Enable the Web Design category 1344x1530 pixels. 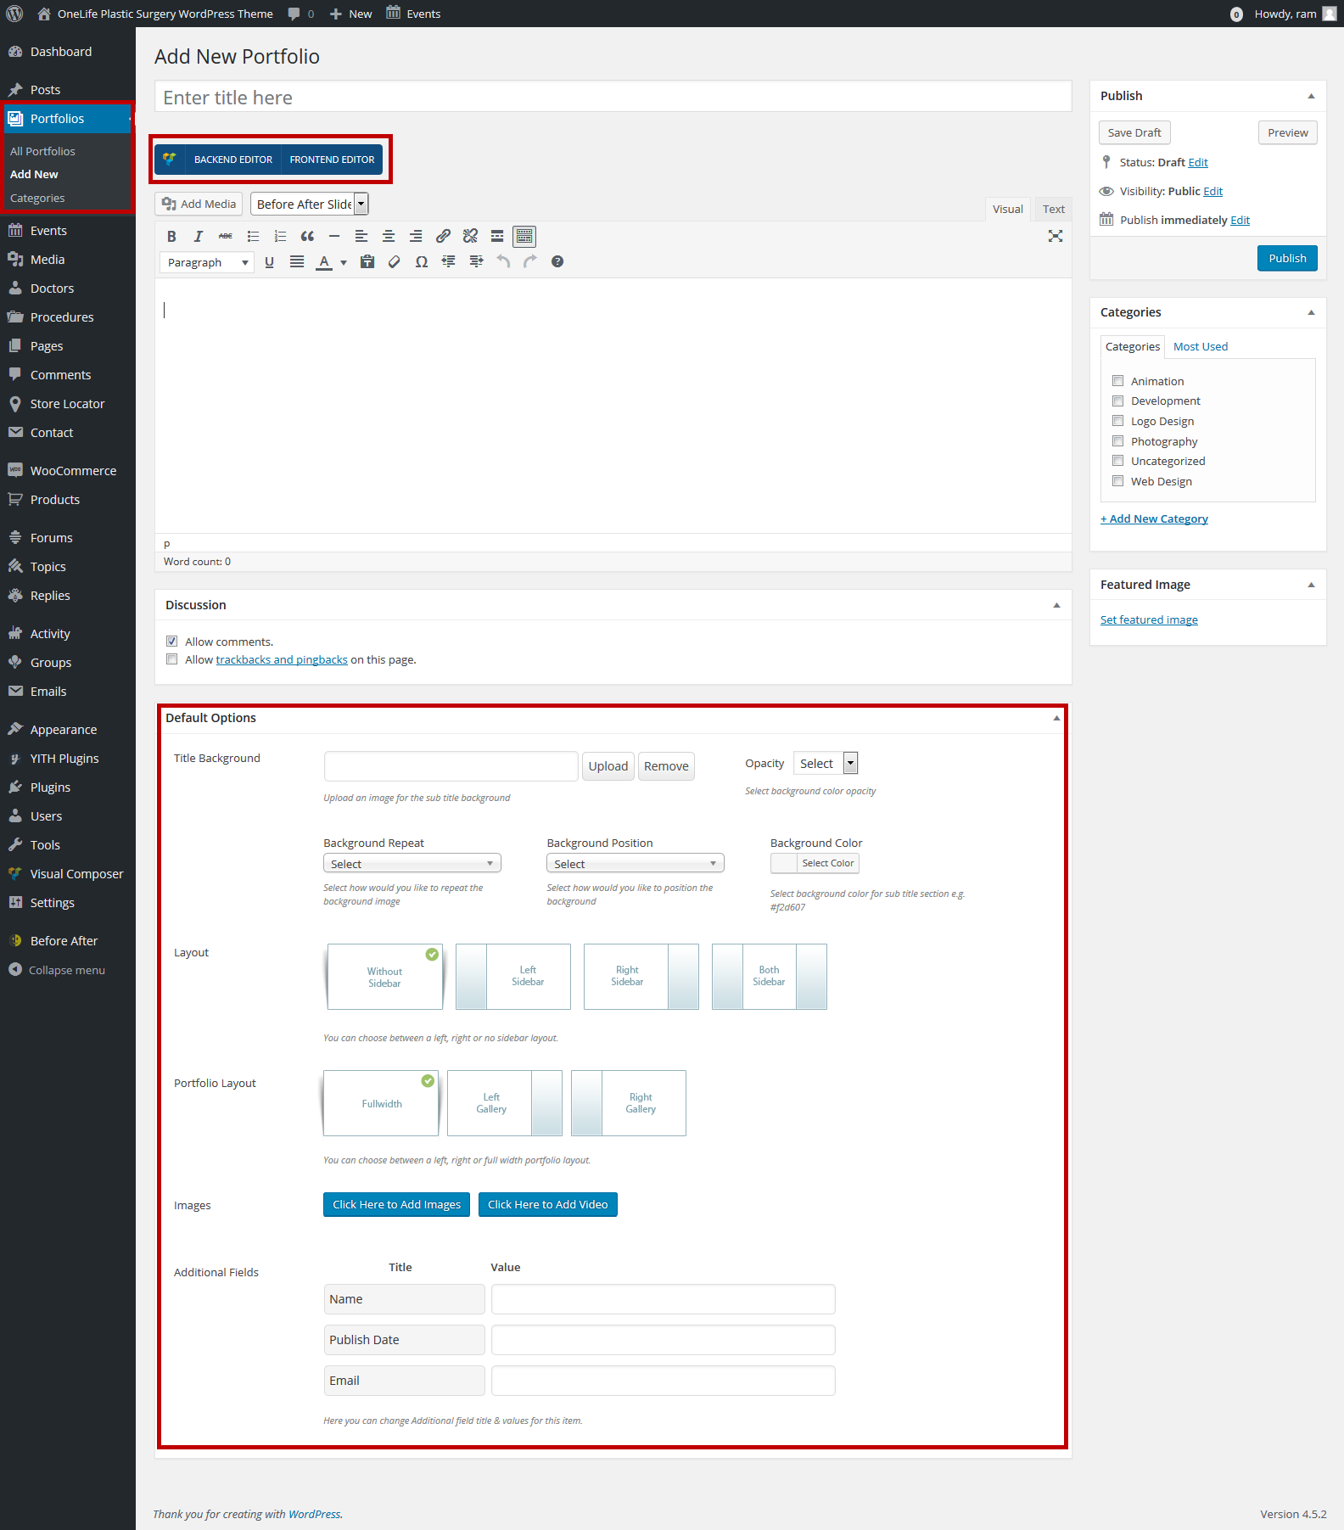(1117, 481)
